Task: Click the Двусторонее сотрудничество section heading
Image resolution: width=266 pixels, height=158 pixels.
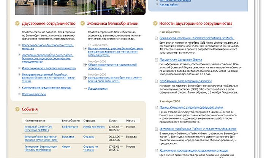Action: [49, 24]
